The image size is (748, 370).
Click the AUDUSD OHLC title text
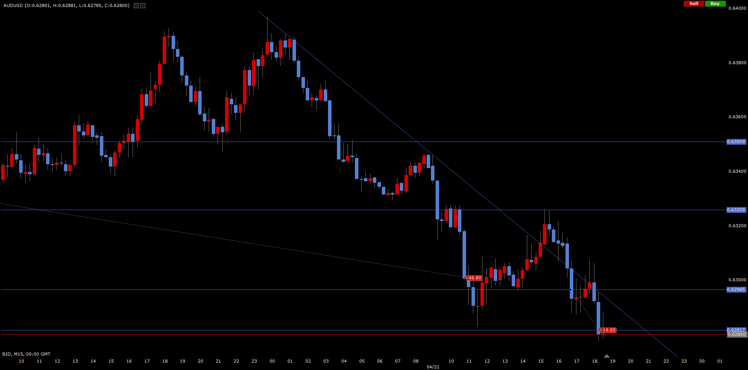[x=66, y=5]
